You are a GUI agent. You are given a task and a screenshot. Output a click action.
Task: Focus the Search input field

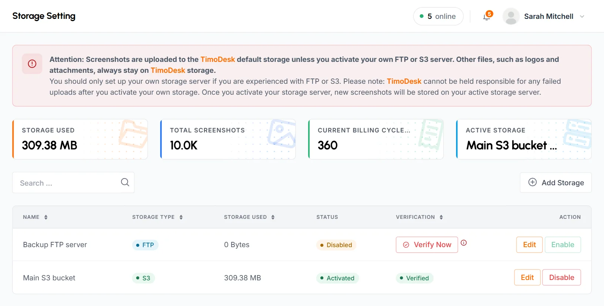point(73,183)
